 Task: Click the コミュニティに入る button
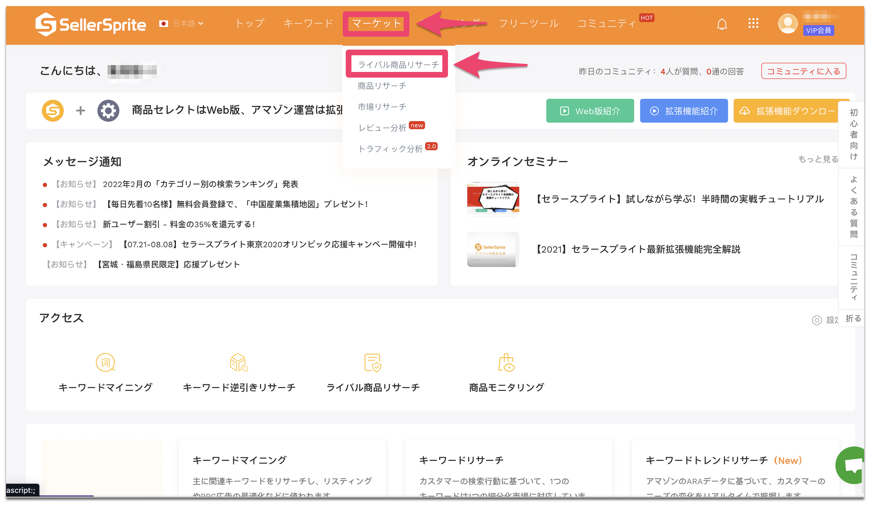803,71
